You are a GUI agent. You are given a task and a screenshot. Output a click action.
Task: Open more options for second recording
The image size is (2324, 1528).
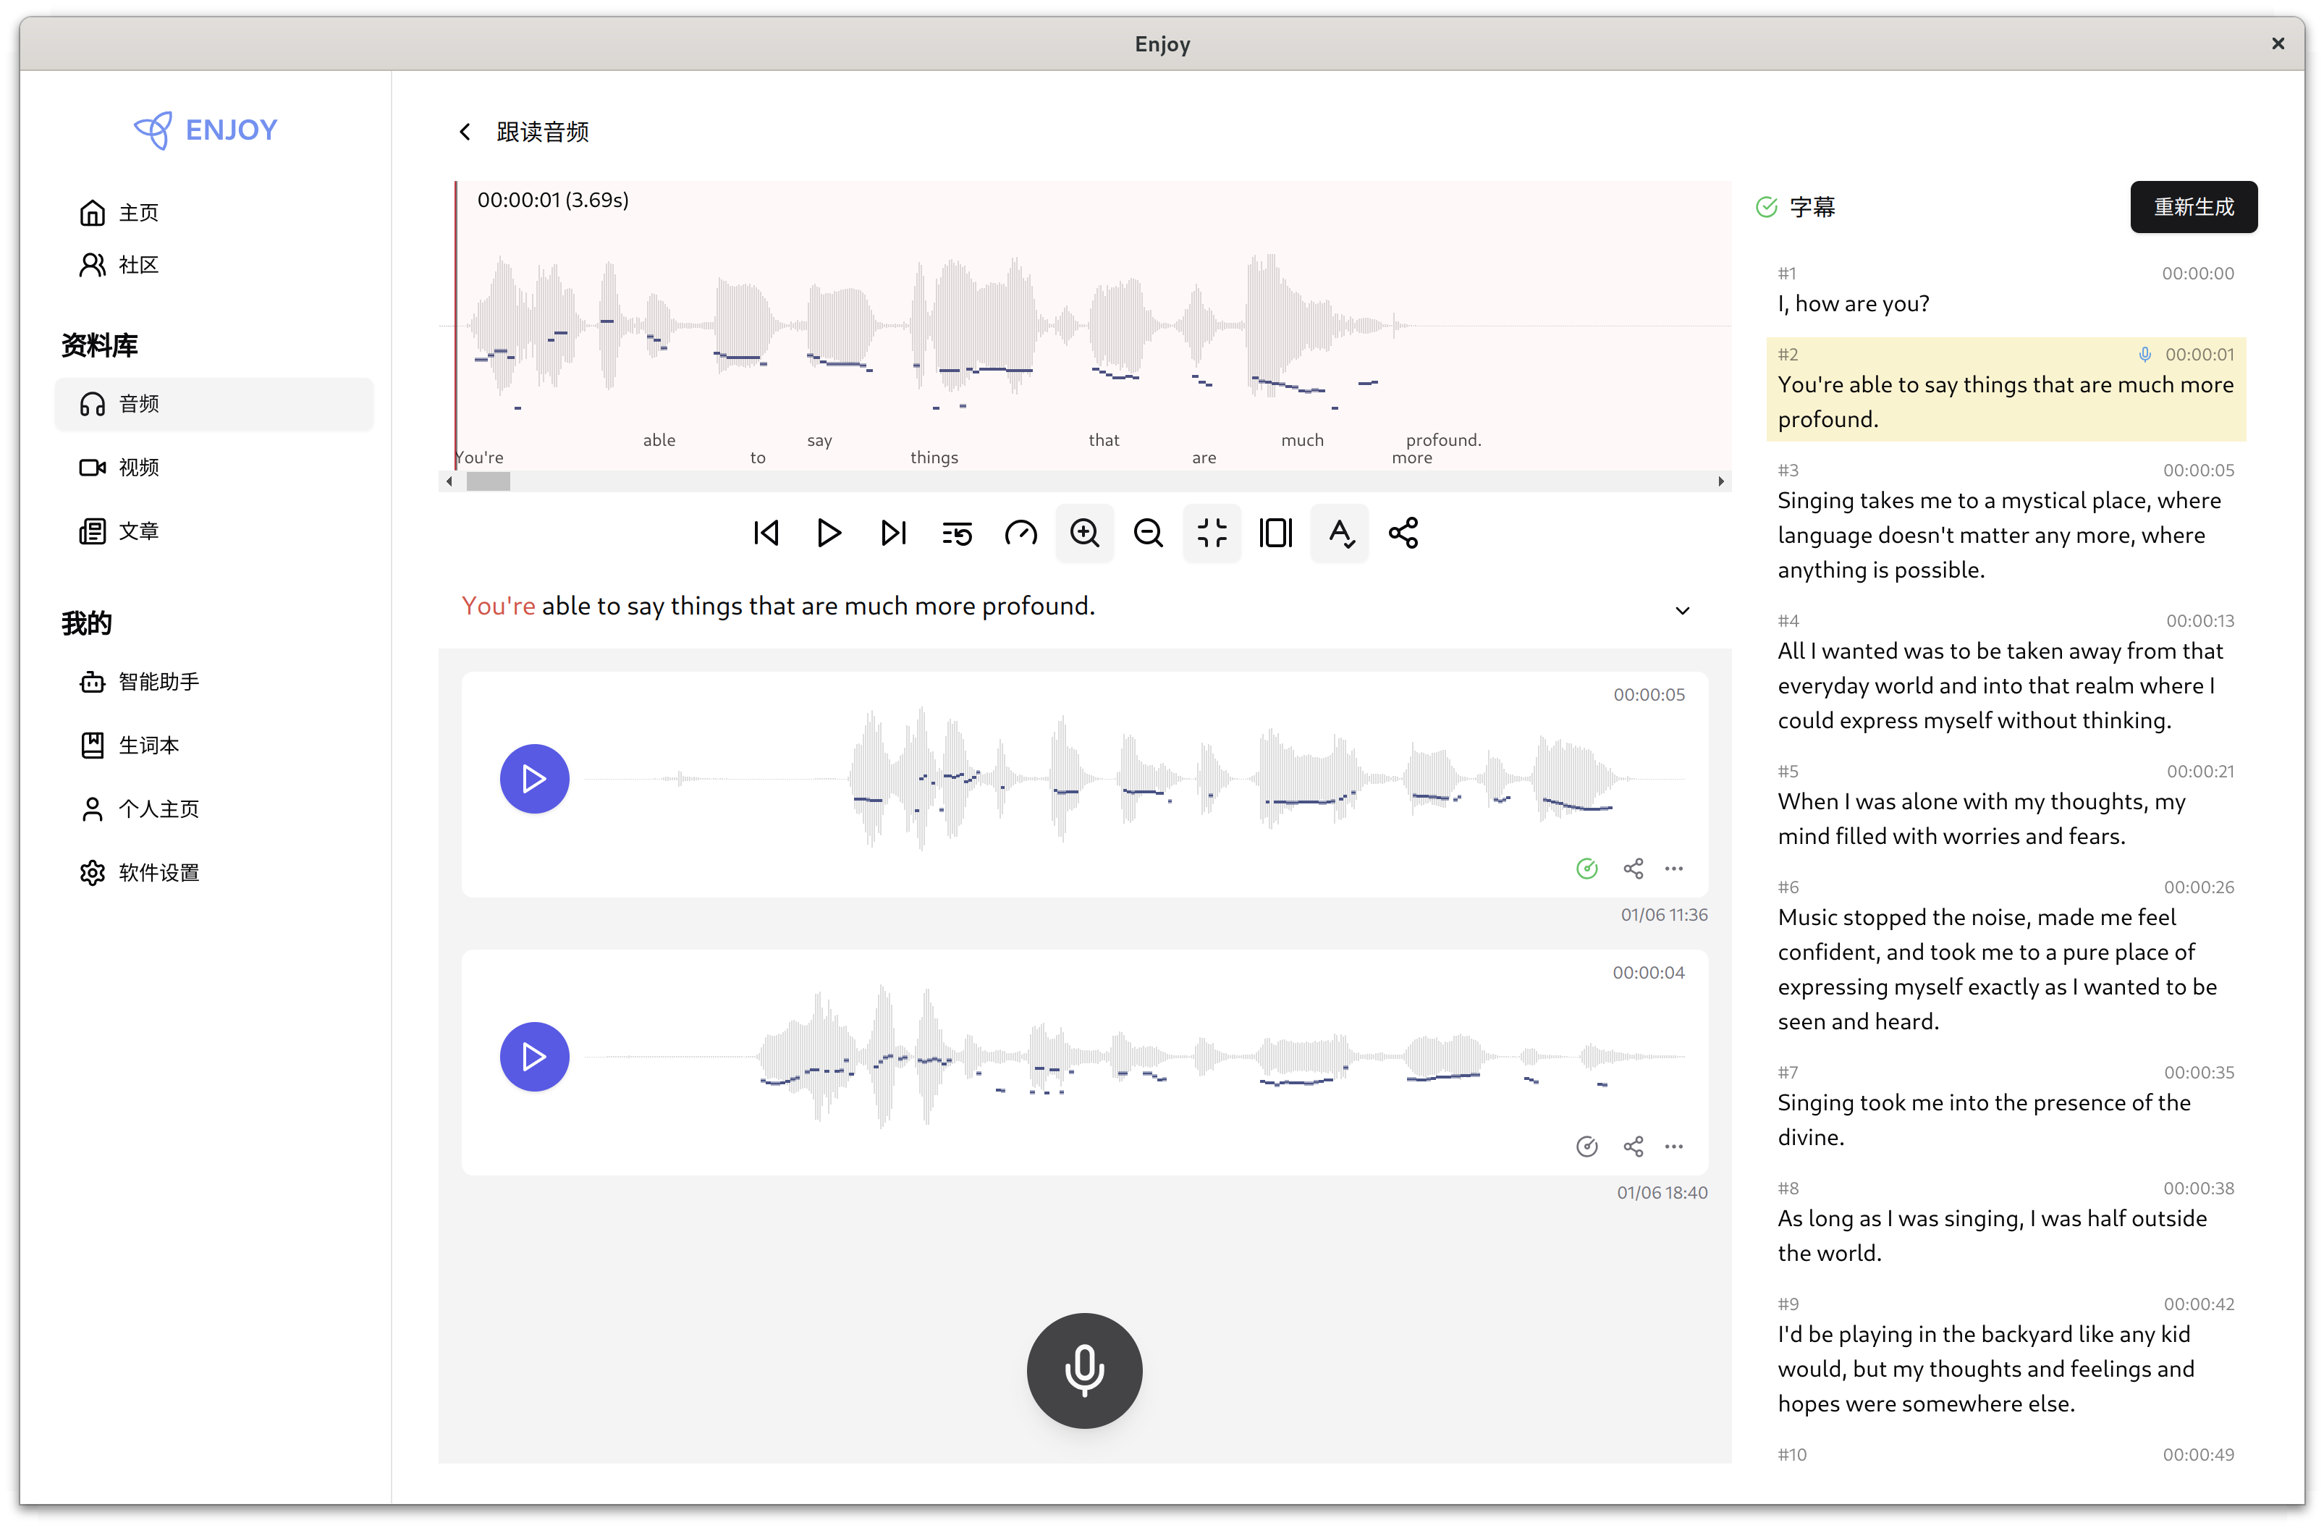[1673, 1147]
